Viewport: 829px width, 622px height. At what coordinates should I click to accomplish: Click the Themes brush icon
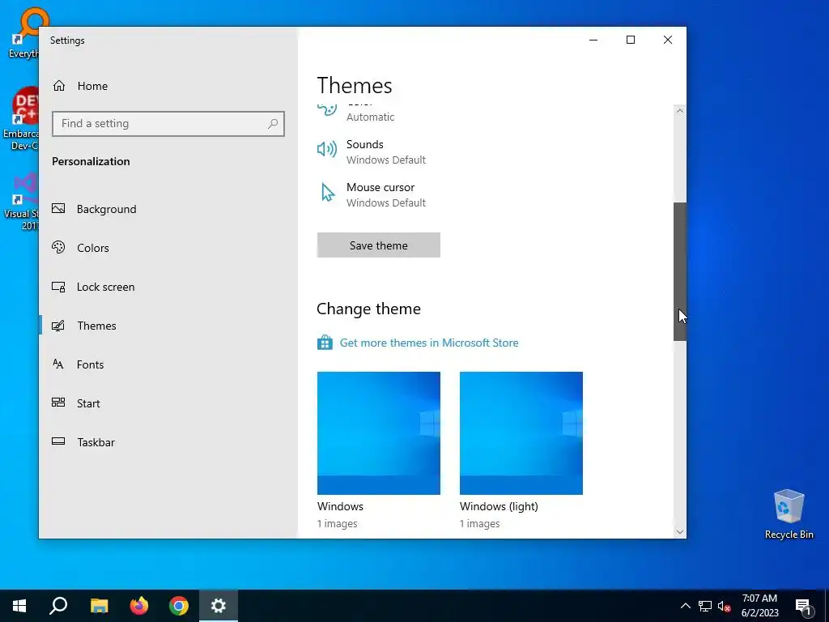tap(58, 326)
